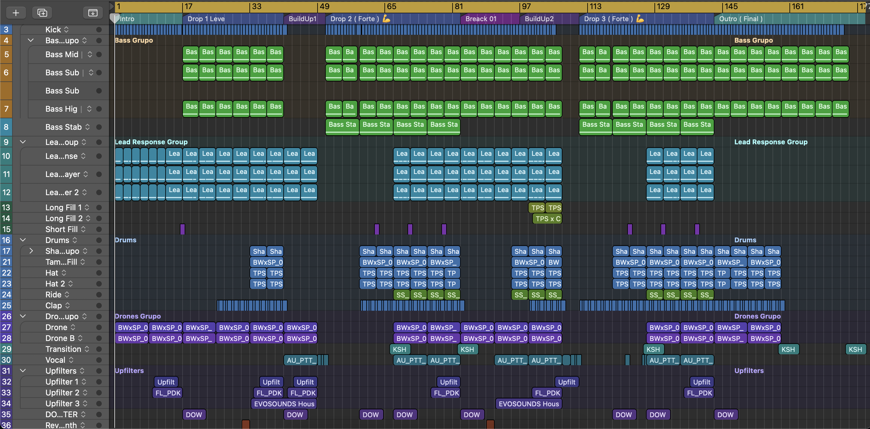870x429 pixels.
Task: Click the up/down arrows icon beside Long Fill 2
Action: pos(88,218)
